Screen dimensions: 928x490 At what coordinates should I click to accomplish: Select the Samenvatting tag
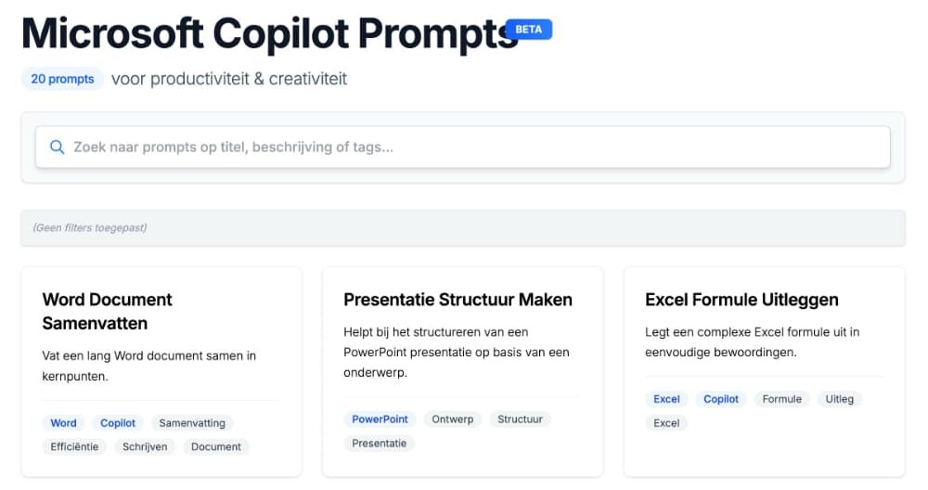[x=192, y=423]
